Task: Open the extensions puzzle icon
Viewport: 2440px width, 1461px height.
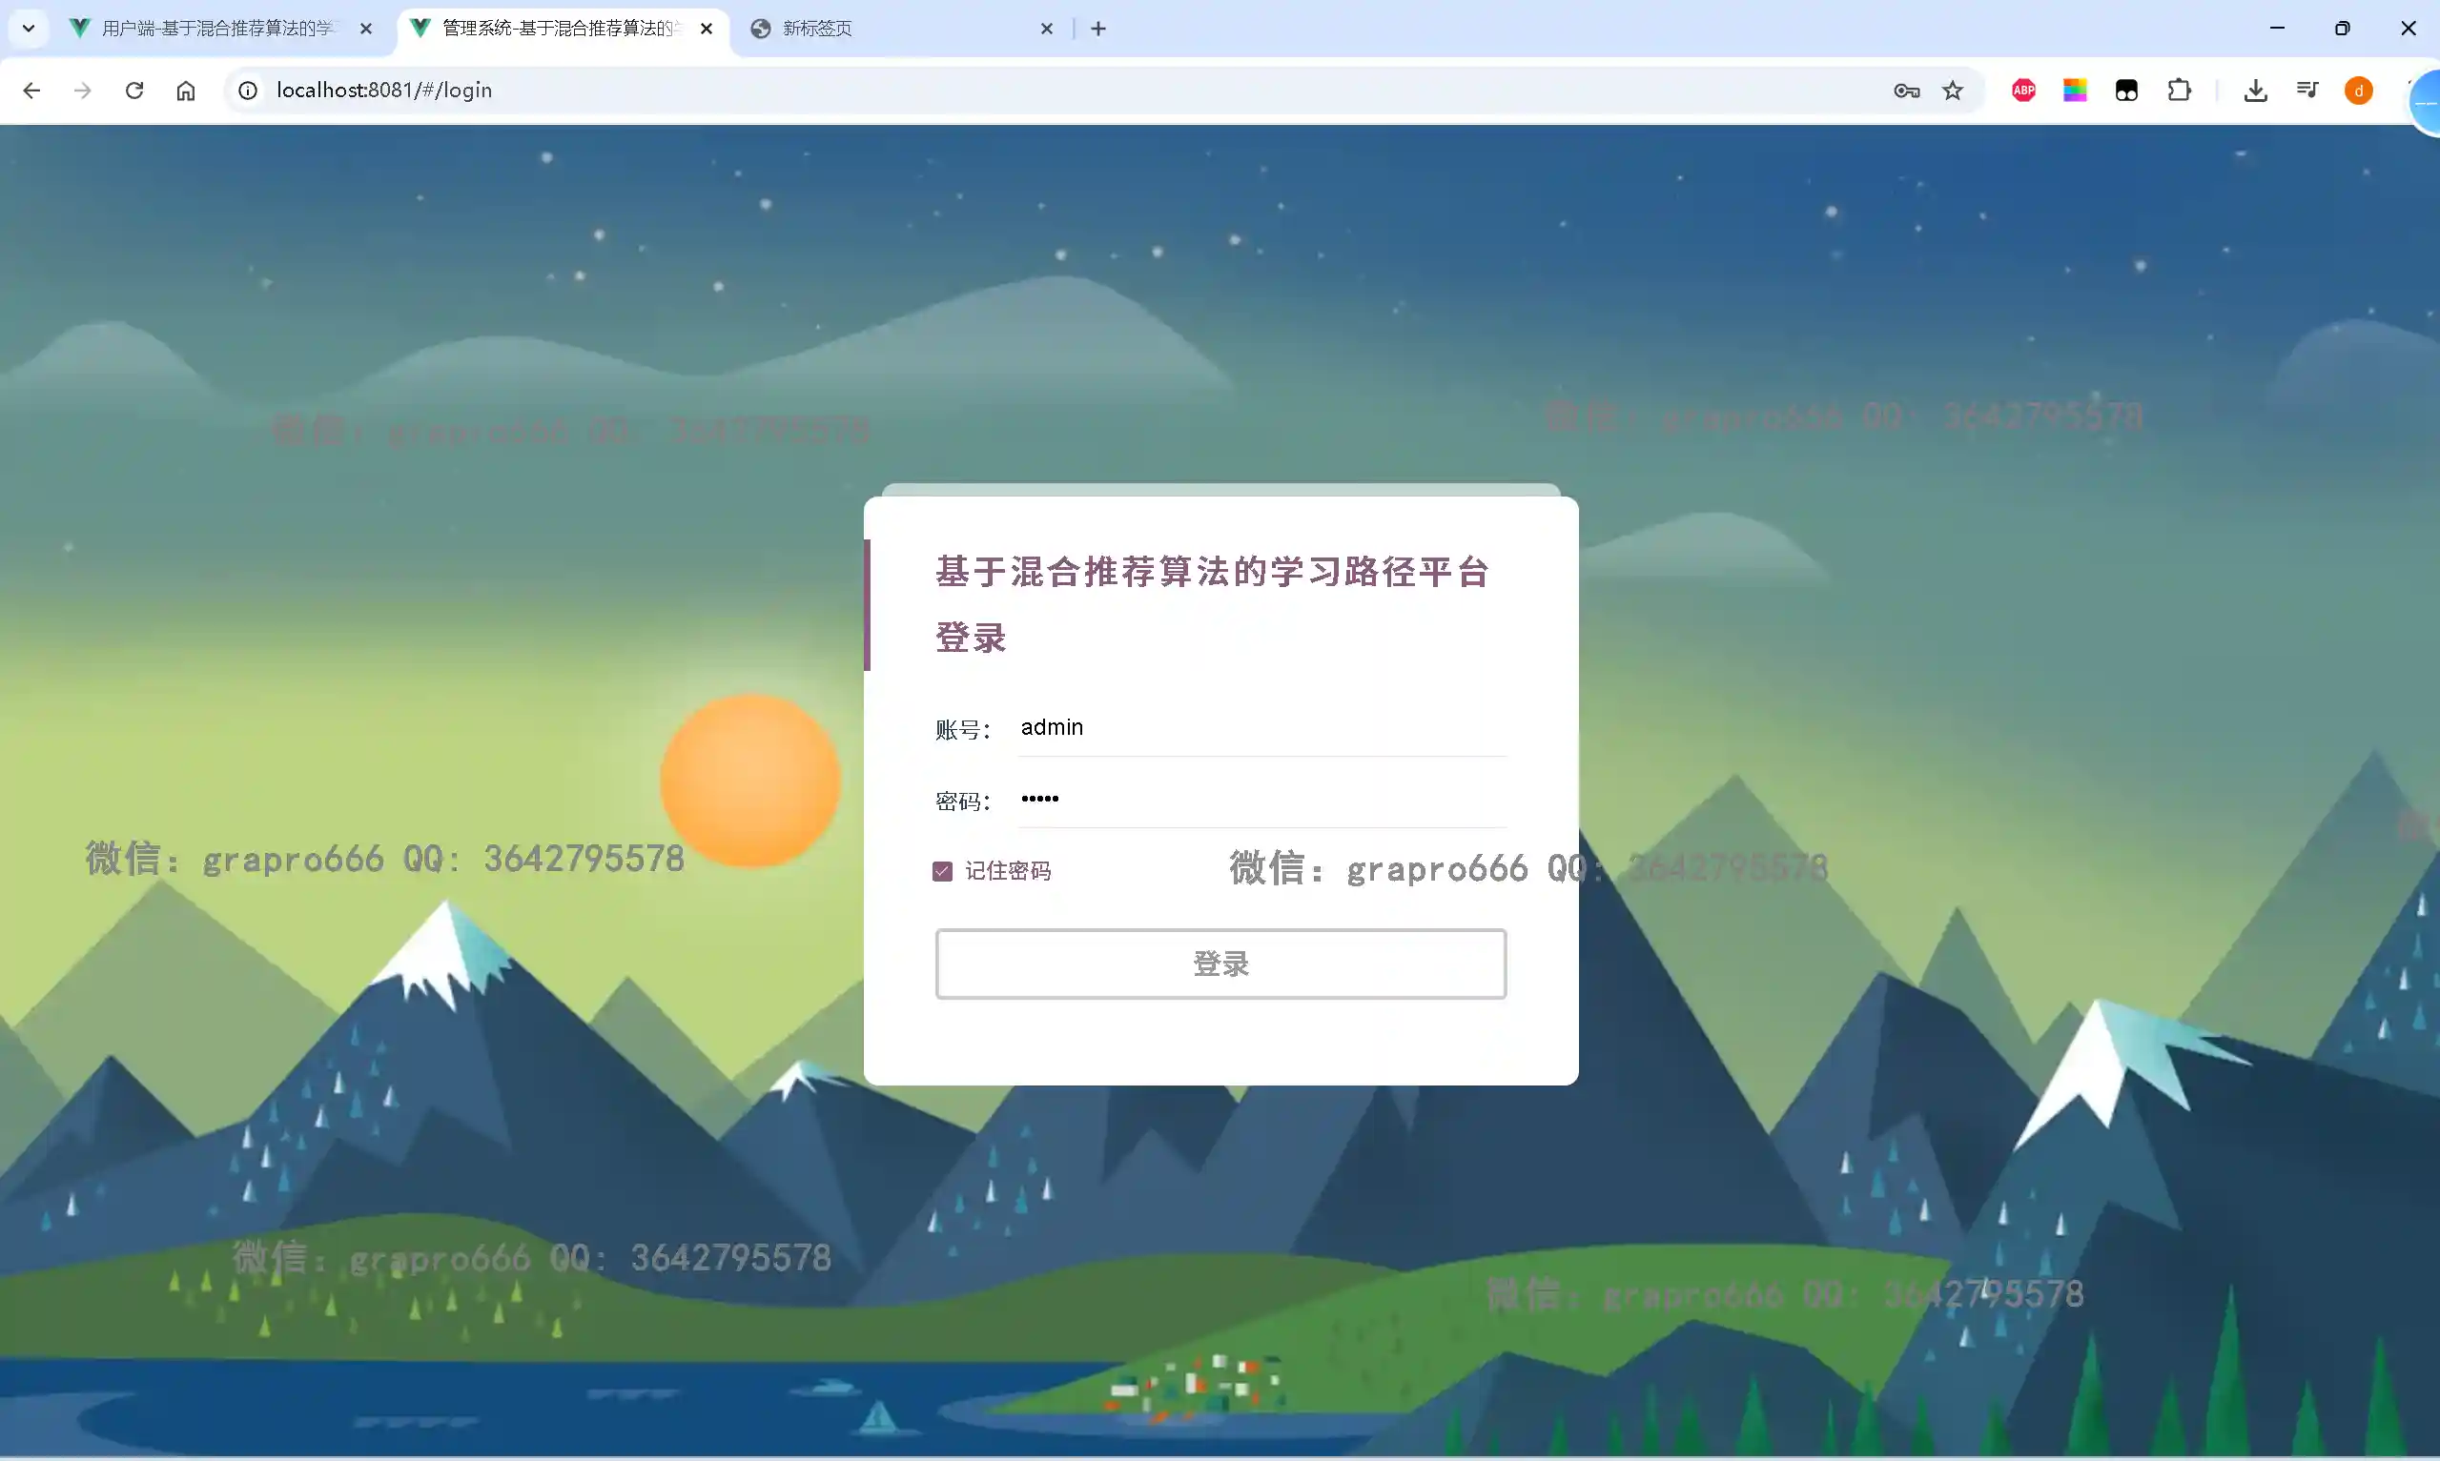Action: pyautogui.click(x=2179, y=91)
